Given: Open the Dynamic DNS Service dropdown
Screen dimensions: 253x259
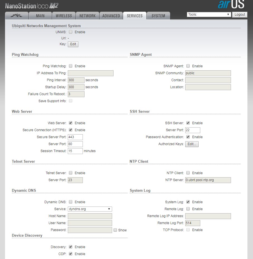Looking at the screenshot, I should pyautogui.click(x=90, y=209).
